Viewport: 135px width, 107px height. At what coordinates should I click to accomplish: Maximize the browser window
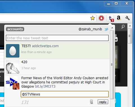tap(116, 4)
